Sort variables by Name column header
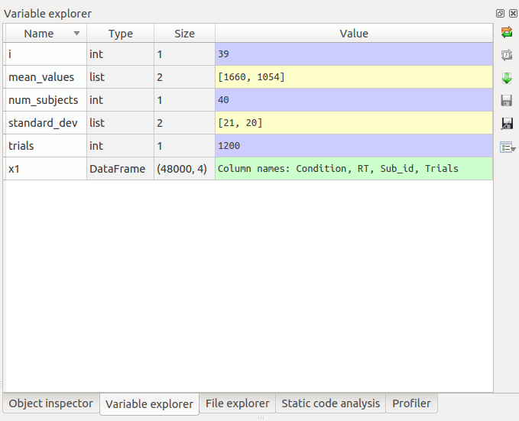 (x=46, y=33)
